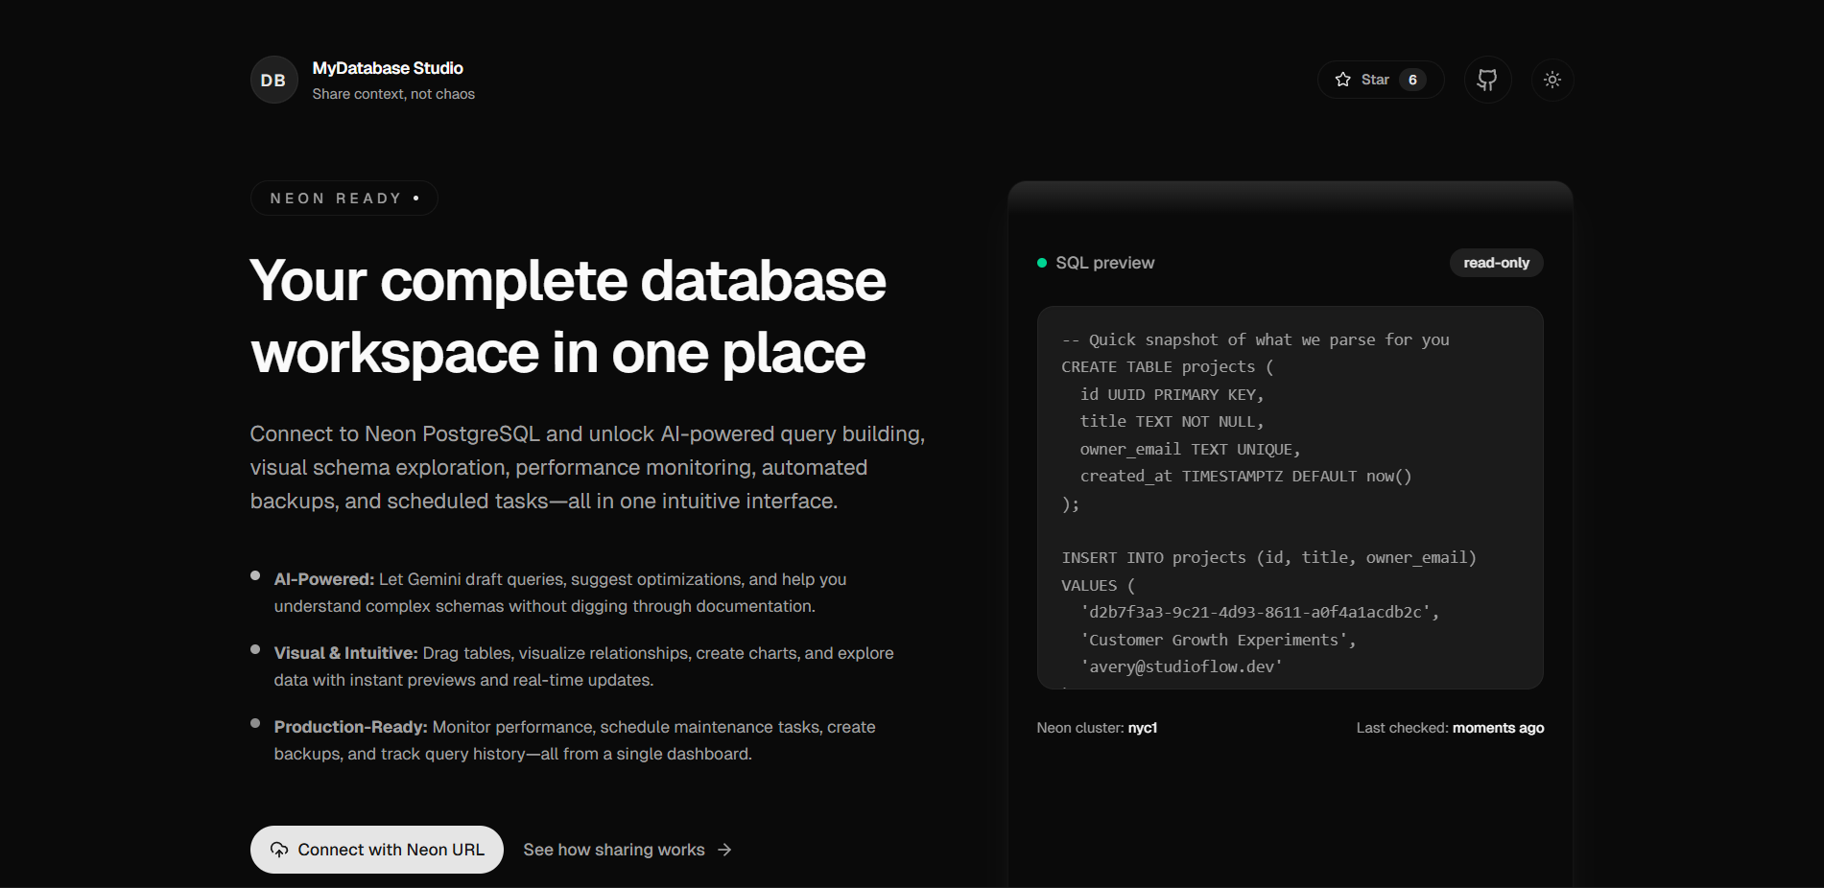Screen dimensions: 1824x888
Task: Click the Visual & Intuitive feature heading
Action: (x=345, y=653)
